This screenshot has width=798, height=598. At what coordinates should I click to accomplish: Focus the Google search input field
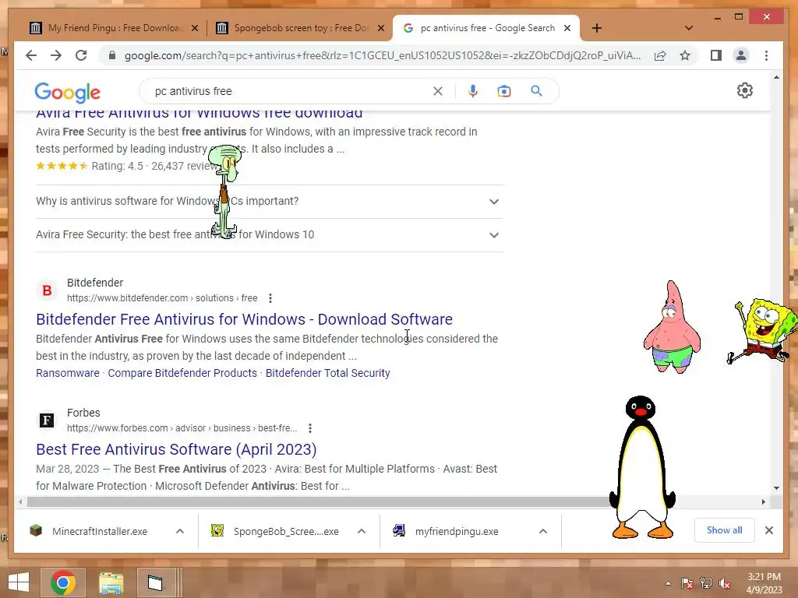[290, 91]
